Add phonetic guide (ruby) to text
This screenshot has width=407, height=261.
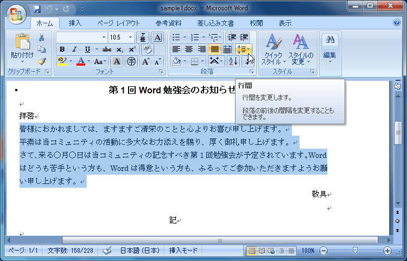(143, 37)
